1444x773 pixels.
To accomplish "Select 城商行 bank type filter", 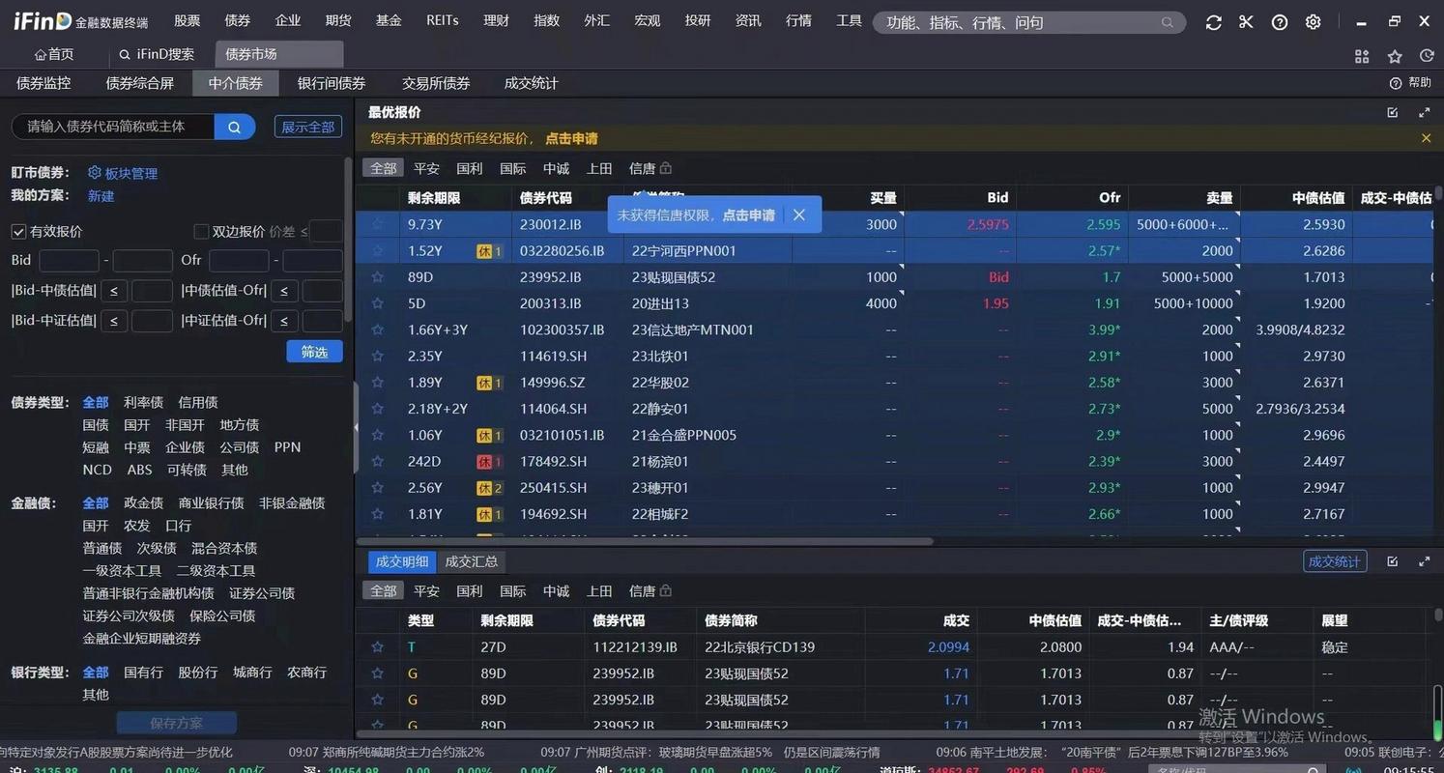I will tap(252, 672).
